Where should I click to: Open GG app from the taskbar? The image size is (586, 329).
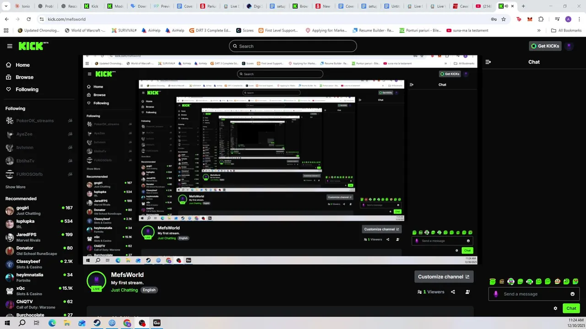[x=157, y=323]
